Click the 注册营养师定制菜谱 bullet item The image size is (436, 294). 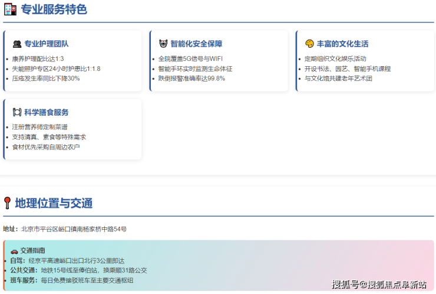39,127
